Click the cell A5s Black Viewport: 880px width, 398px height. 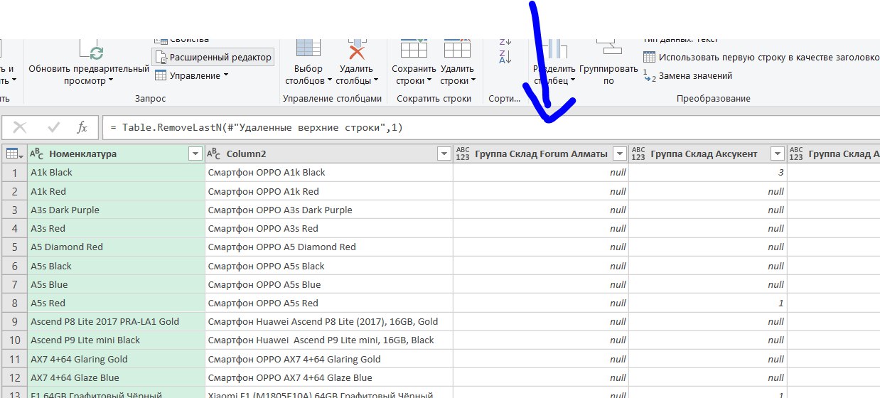click(x=116, y=266)
